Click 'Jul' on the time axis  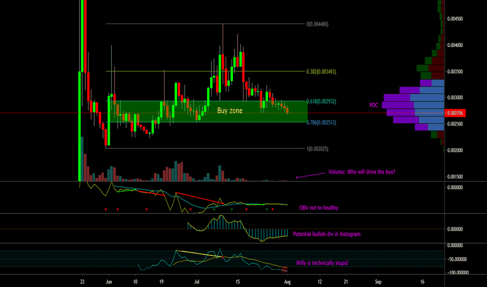pyautogui.click(x=196, y=282)
